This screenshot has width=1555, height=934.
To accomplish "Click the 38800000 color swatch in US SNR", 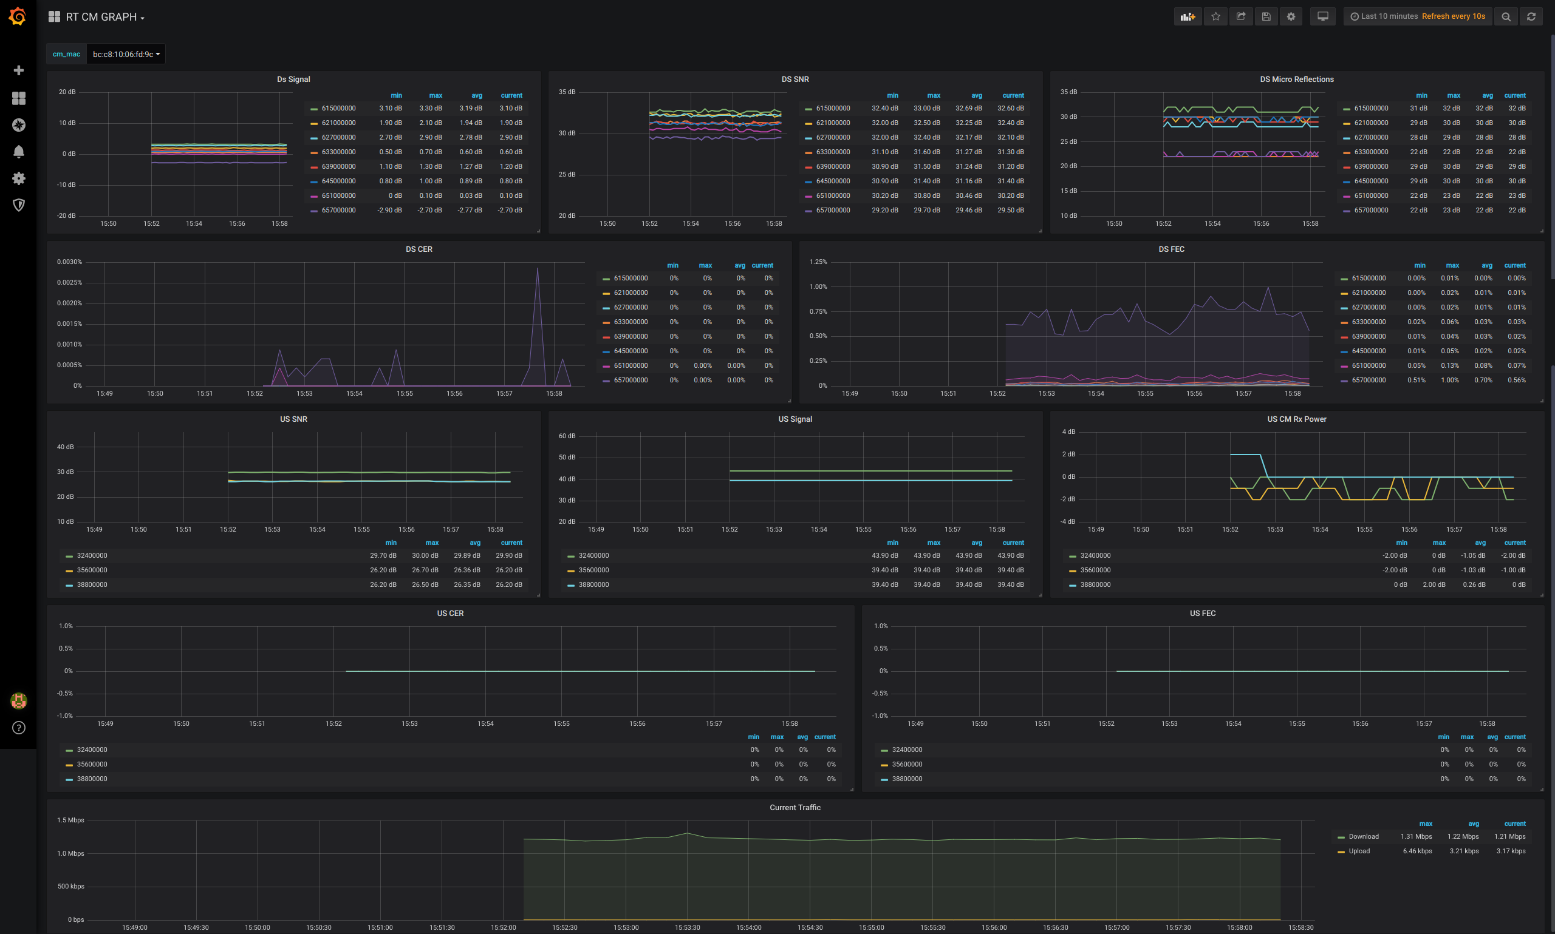I will pyautogui.click(x=69, y=585).
